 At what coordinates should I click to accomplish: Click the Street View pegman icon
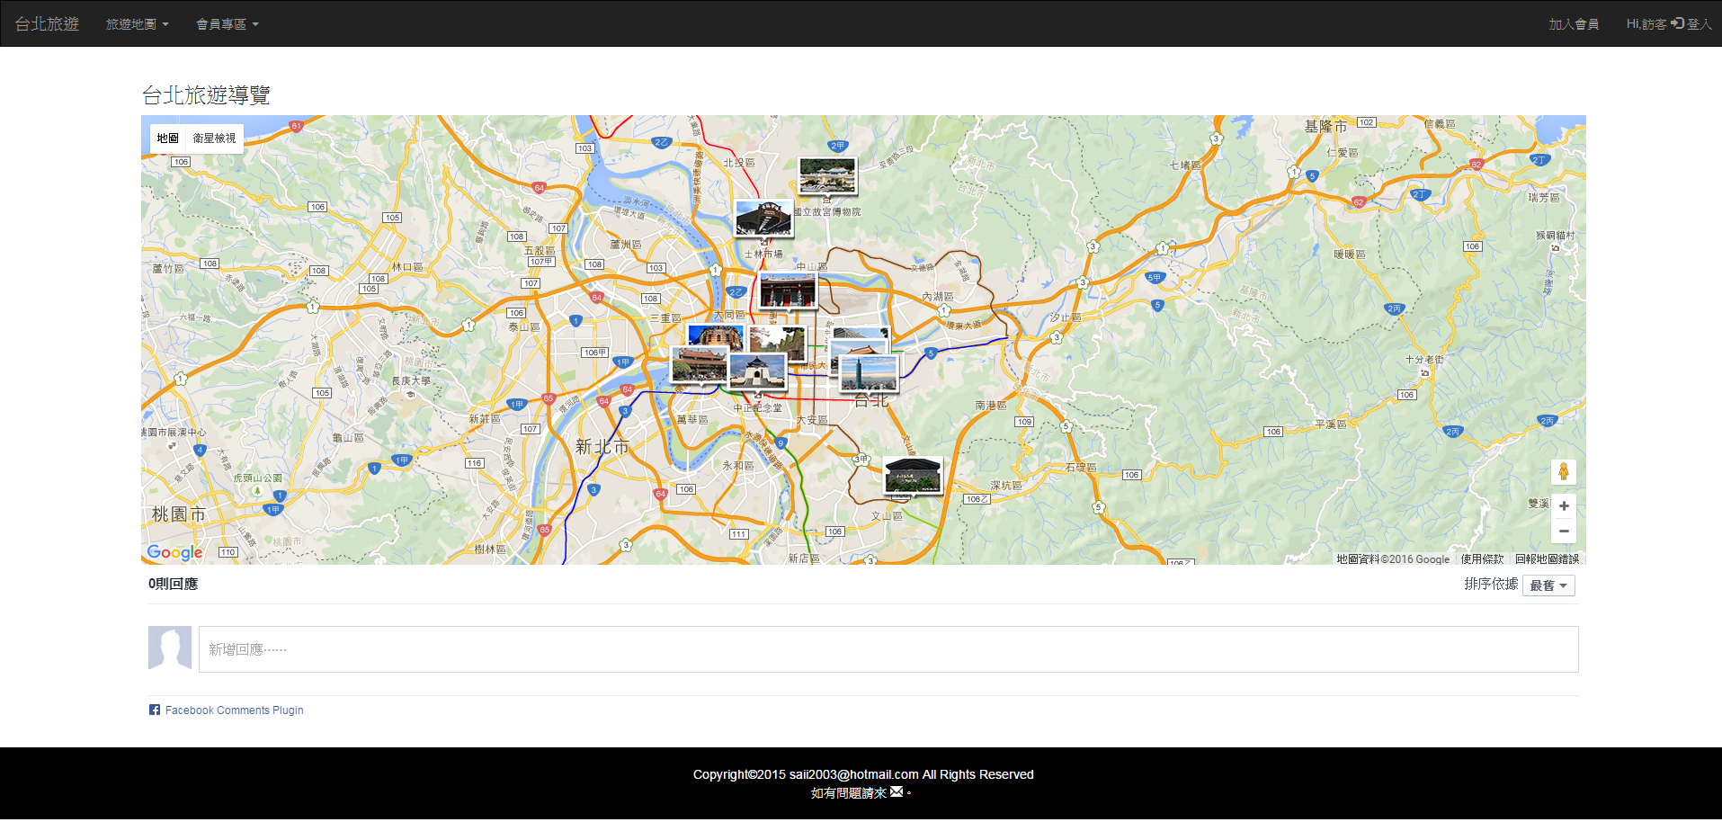(1563, 472)
